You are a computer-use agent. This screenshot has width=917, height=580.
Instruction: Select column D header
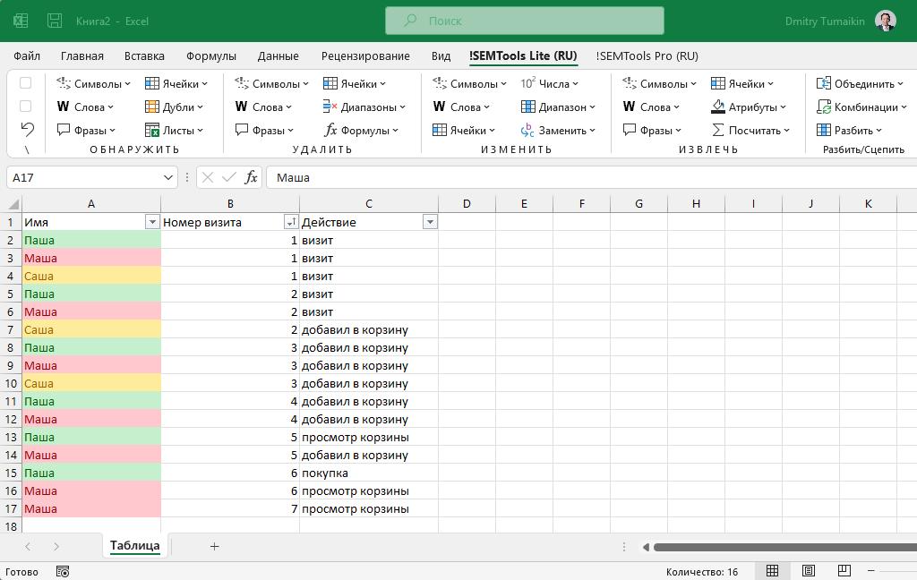467,203
